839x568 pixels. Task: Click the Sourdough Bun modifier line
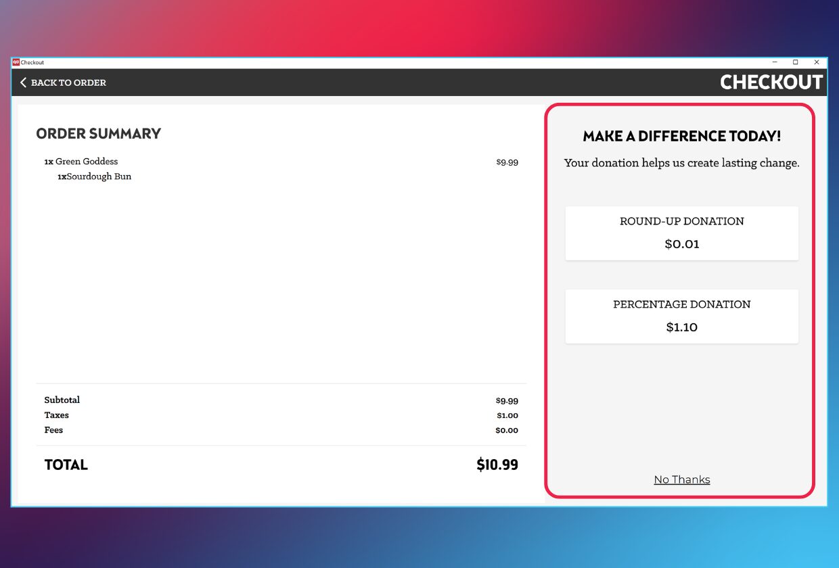pos(95,176)
